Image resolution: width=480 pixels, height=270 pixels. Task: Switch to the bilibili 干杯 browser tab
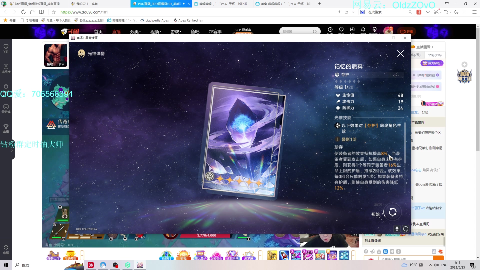coord(223,4)
